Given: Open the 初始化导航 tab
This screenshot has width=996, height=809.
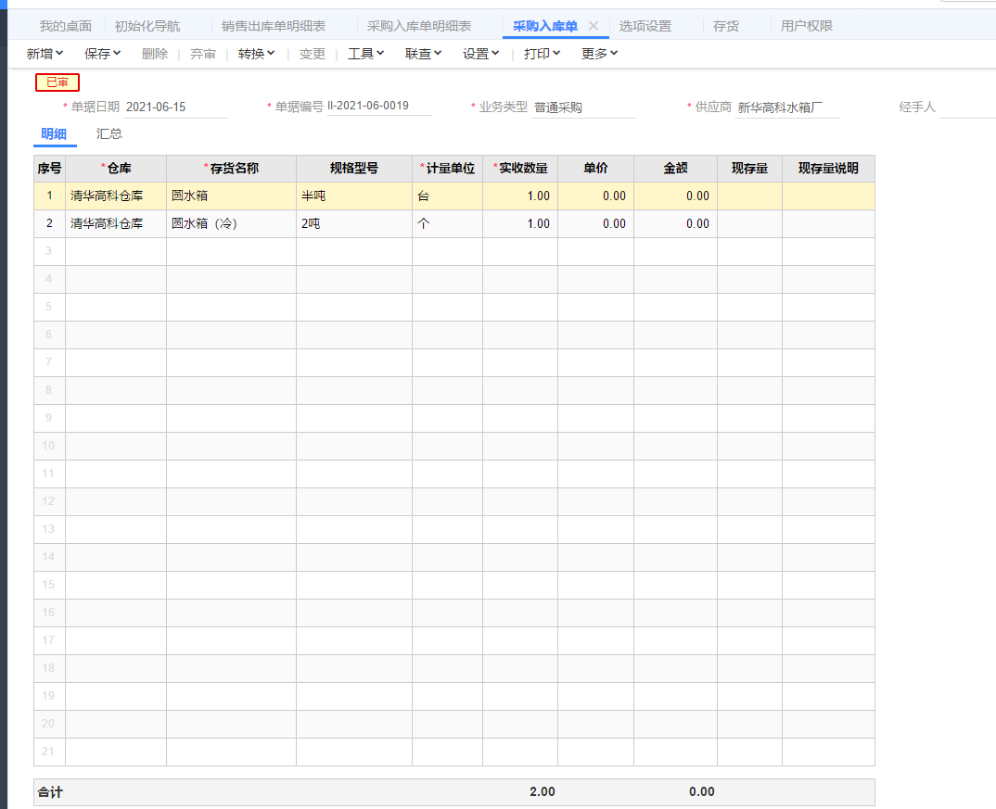Looking at the screenshot, I should click(147, 26).
